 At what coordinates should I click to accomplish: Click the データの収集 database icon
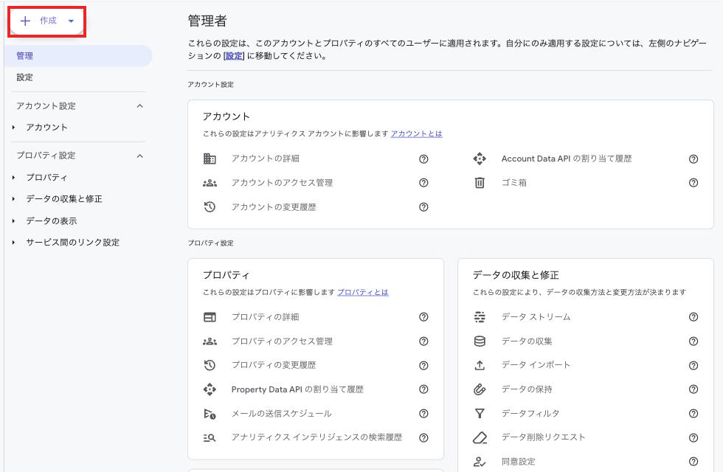(480, 341)
